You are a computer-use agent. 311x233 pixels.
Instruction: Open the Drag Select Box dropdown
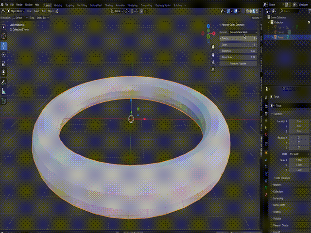(x=43, y=17)
